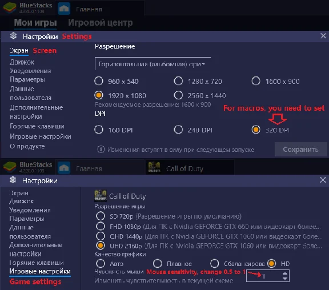Set graphics quality to Сбалансировано
The width and height of the screenshot is (329, 290).
tap(214, 264)
